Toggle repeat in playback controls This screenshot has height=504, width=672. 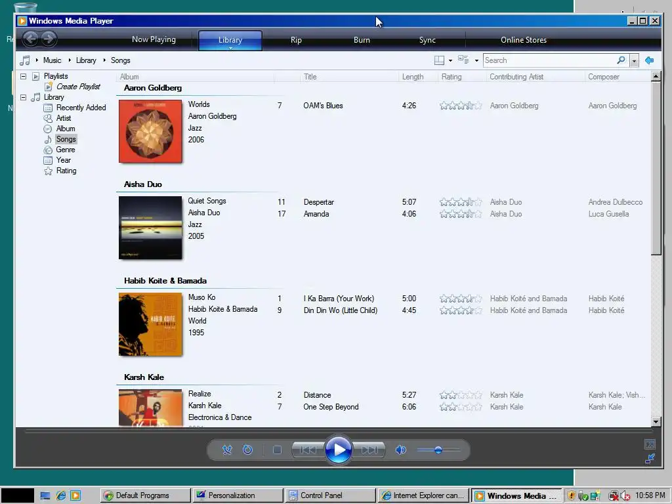[247, 450]
